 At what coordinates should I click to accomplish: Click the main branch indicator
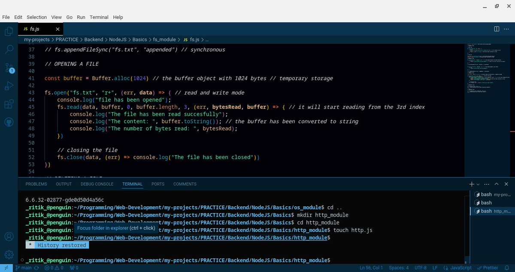[23, 268]
